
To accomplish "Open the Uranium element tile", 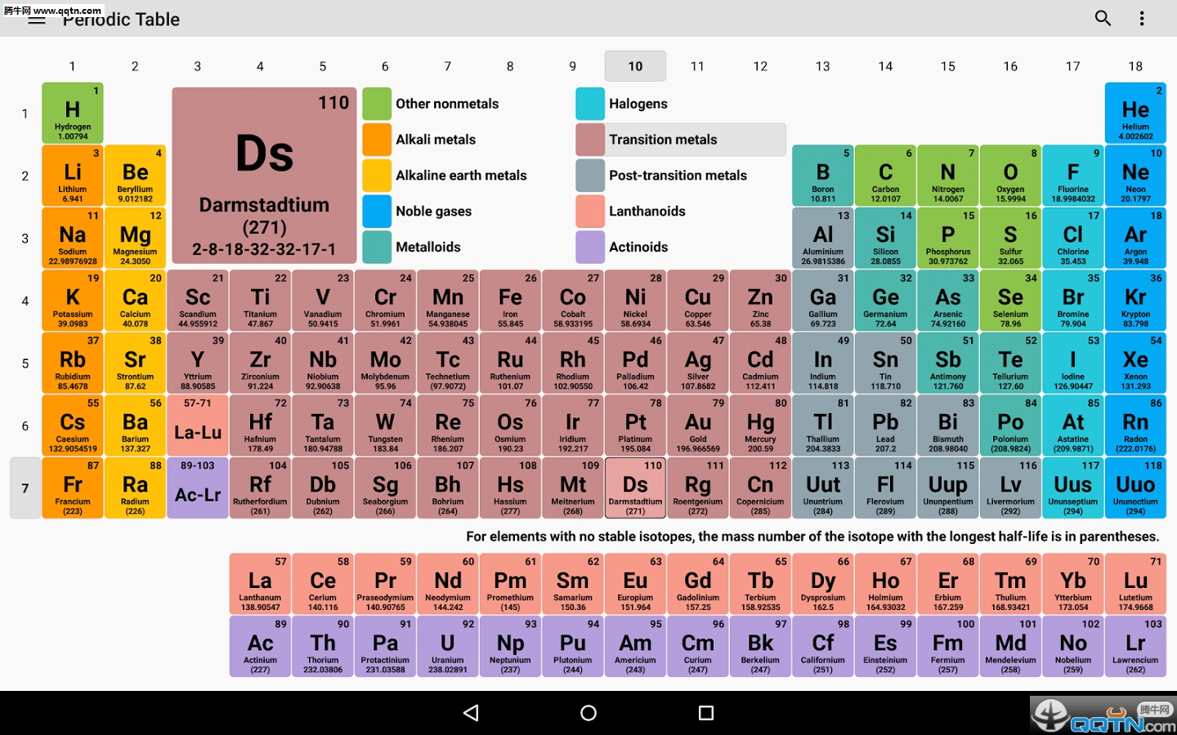I will (448, 648).
